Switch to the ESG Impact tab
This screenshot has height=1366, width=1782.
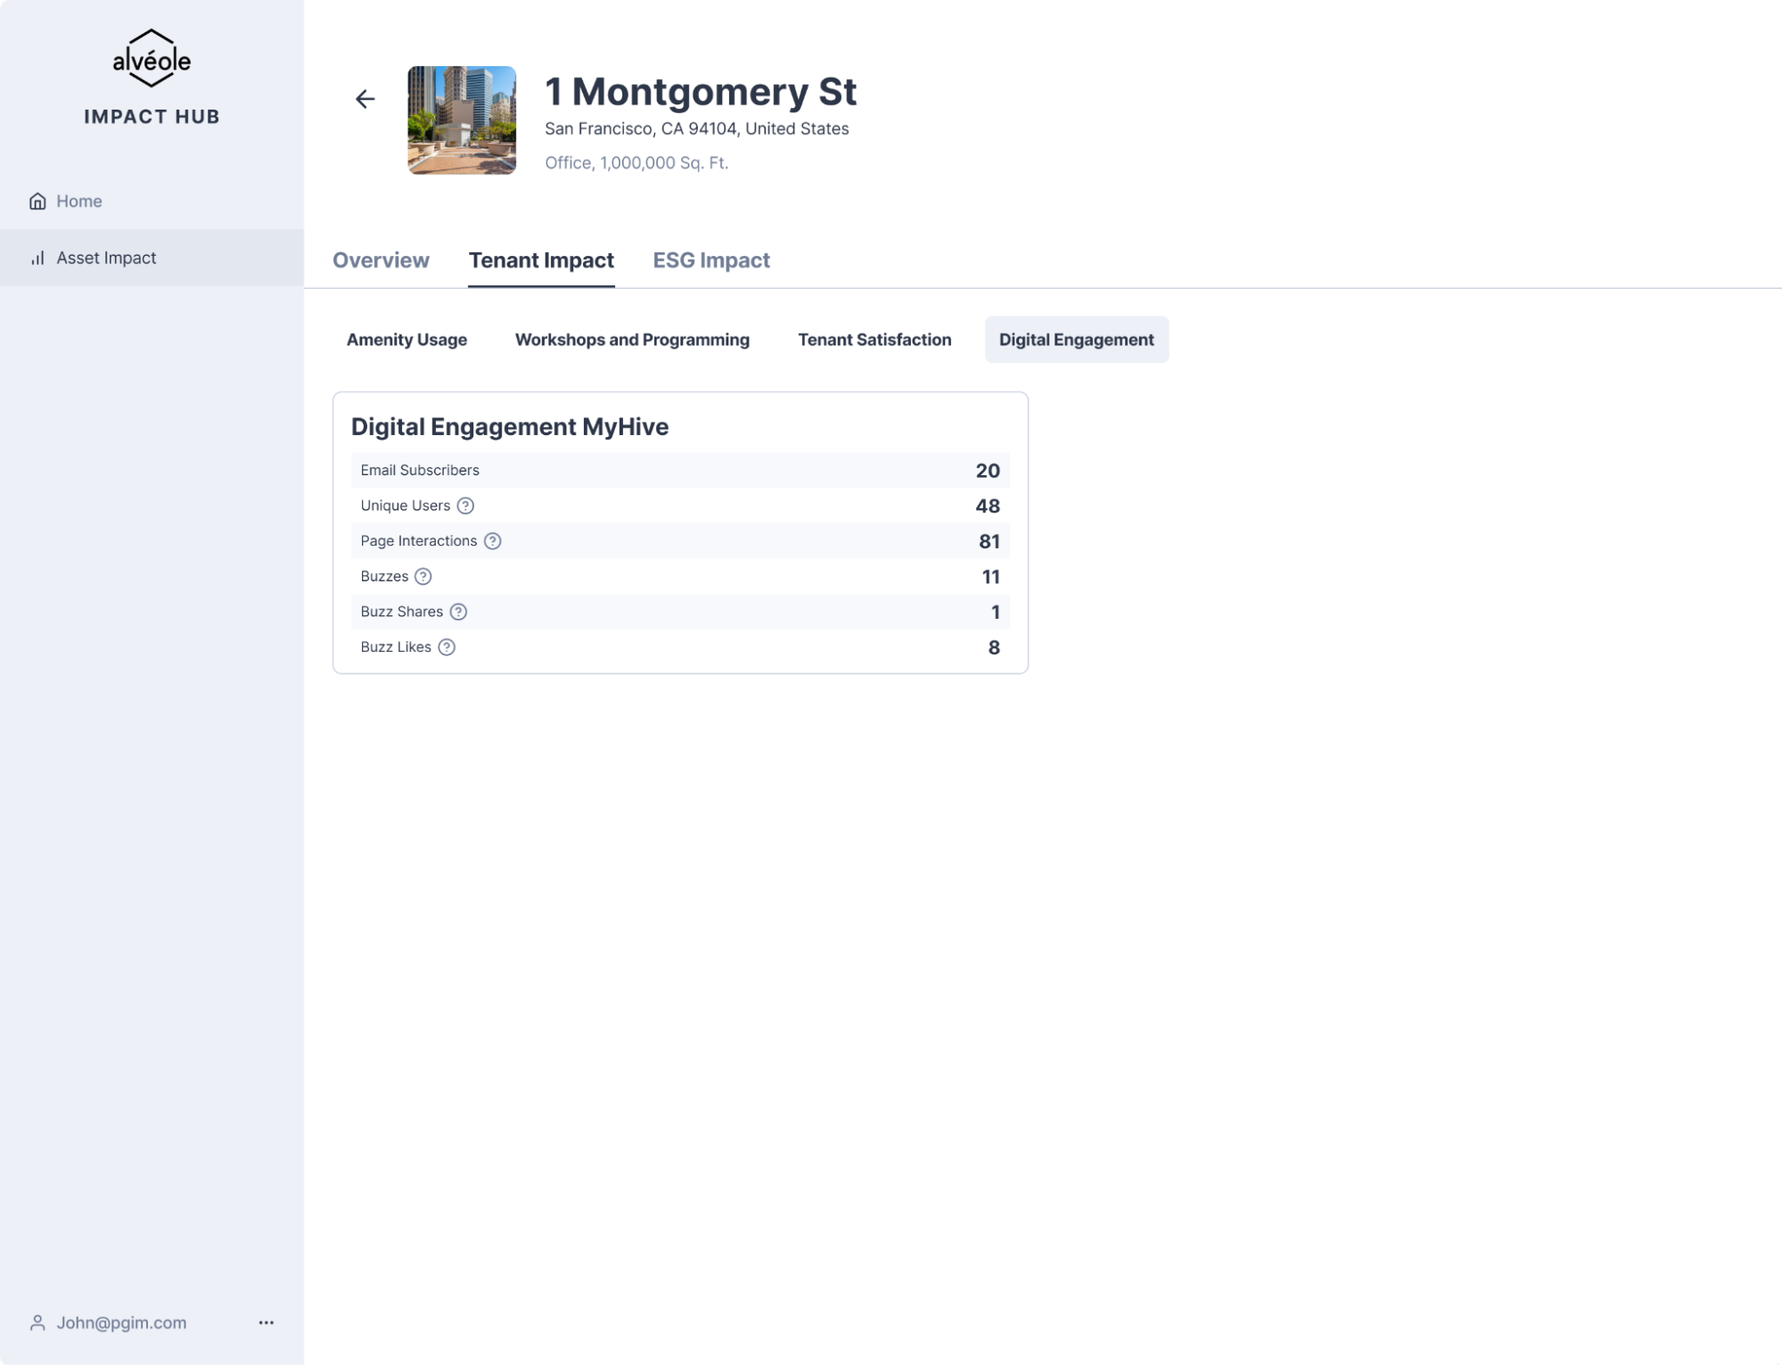point(710,260)
